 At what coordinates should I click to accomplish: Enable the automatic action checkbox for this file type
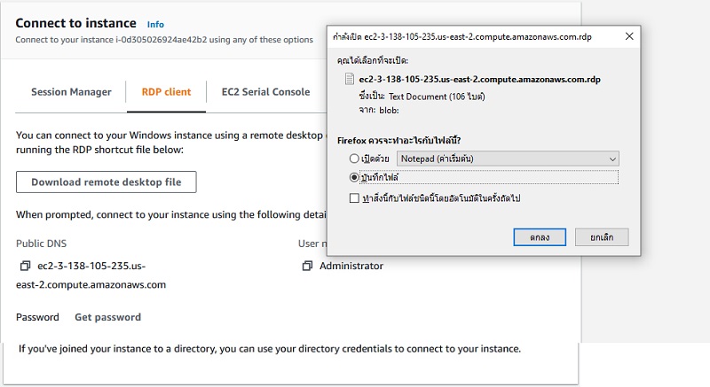click(355, 199)
